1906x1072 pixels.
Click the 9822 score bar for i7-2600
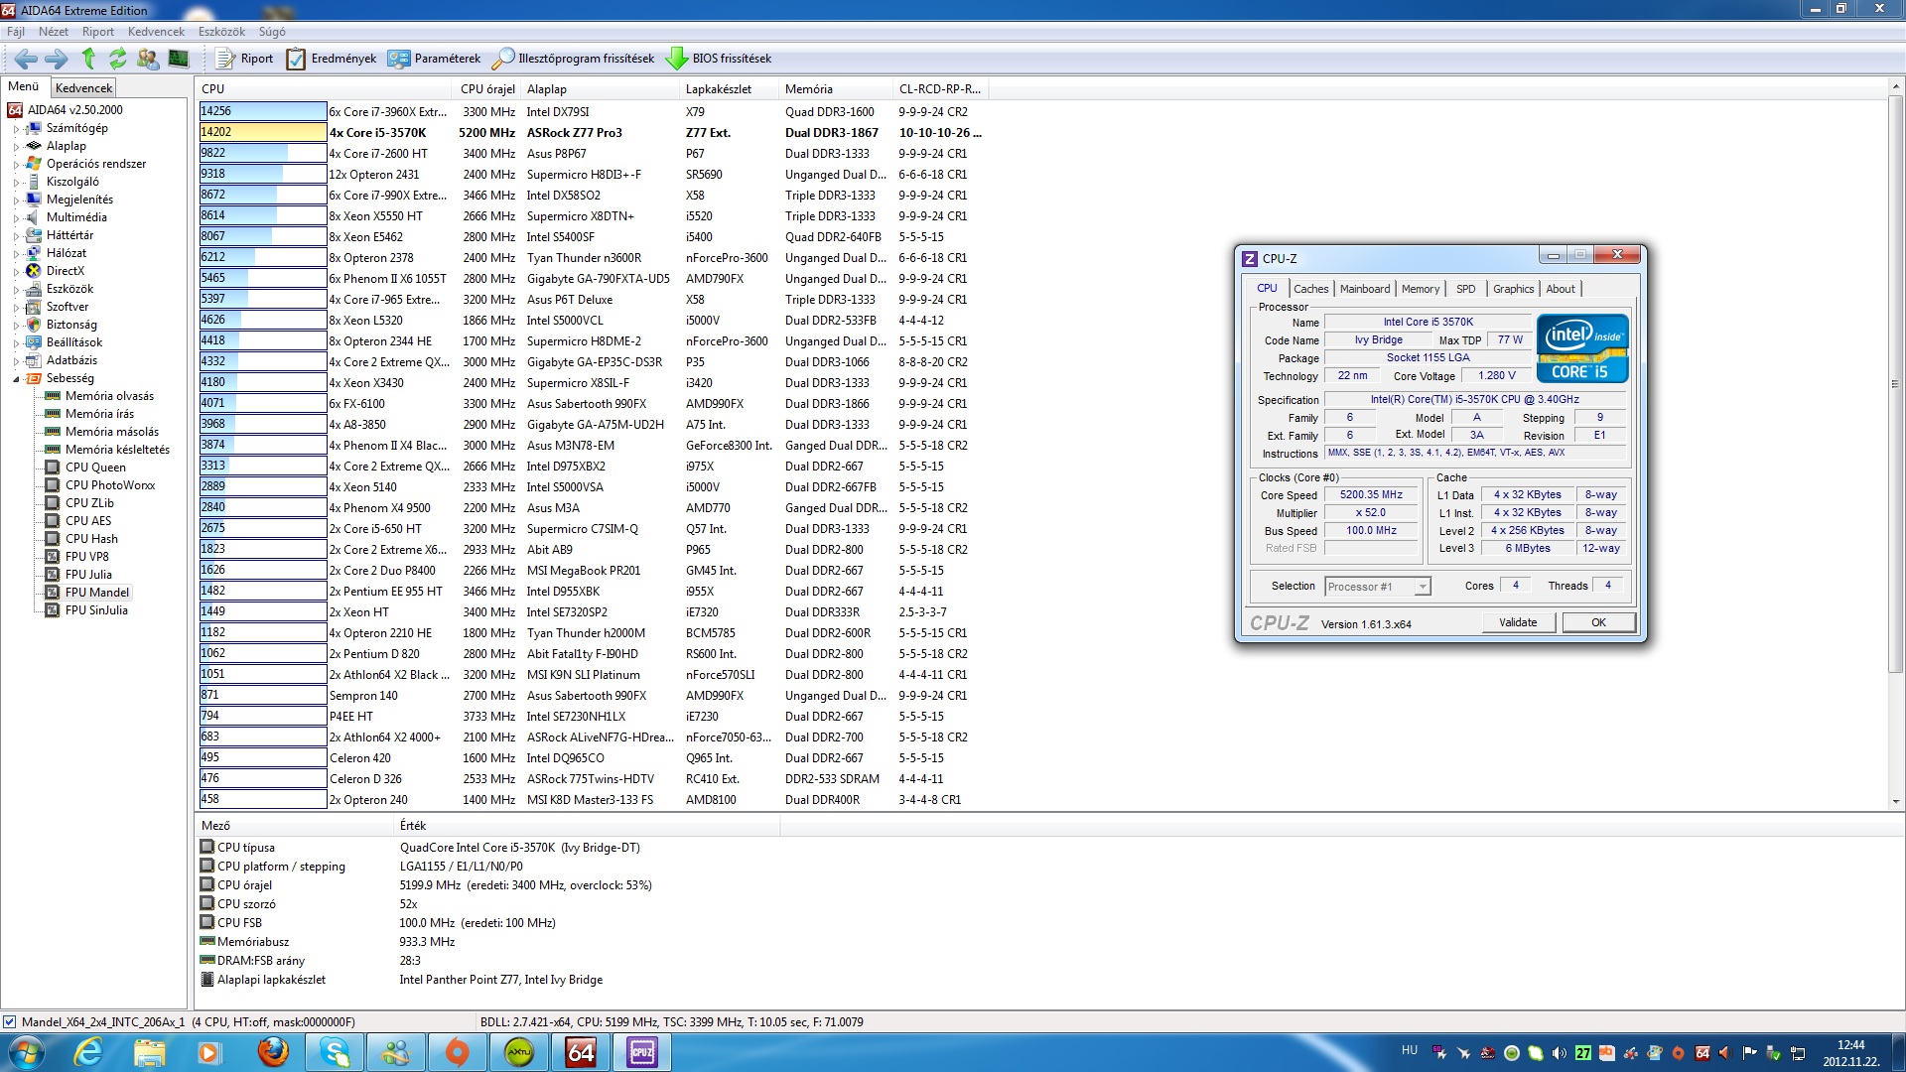(x=263, y=153)
